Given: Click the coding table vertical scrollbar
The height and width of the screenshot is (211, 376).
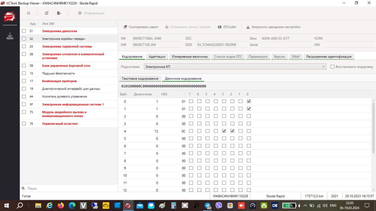Looking at the screenshot, I should (374, 128).
